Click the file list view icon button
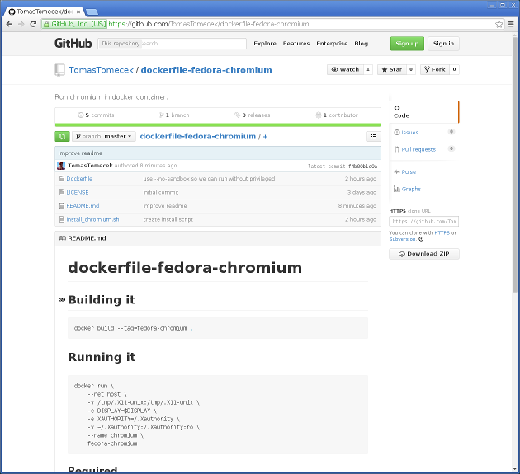Image resolution: width=520 pixels, height=474 pixels. click(x=374, y=137)
